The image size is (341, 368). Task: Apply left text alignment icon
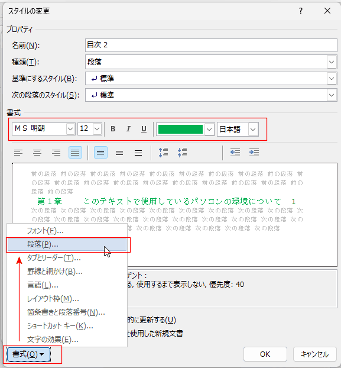[x=18, y=153]
